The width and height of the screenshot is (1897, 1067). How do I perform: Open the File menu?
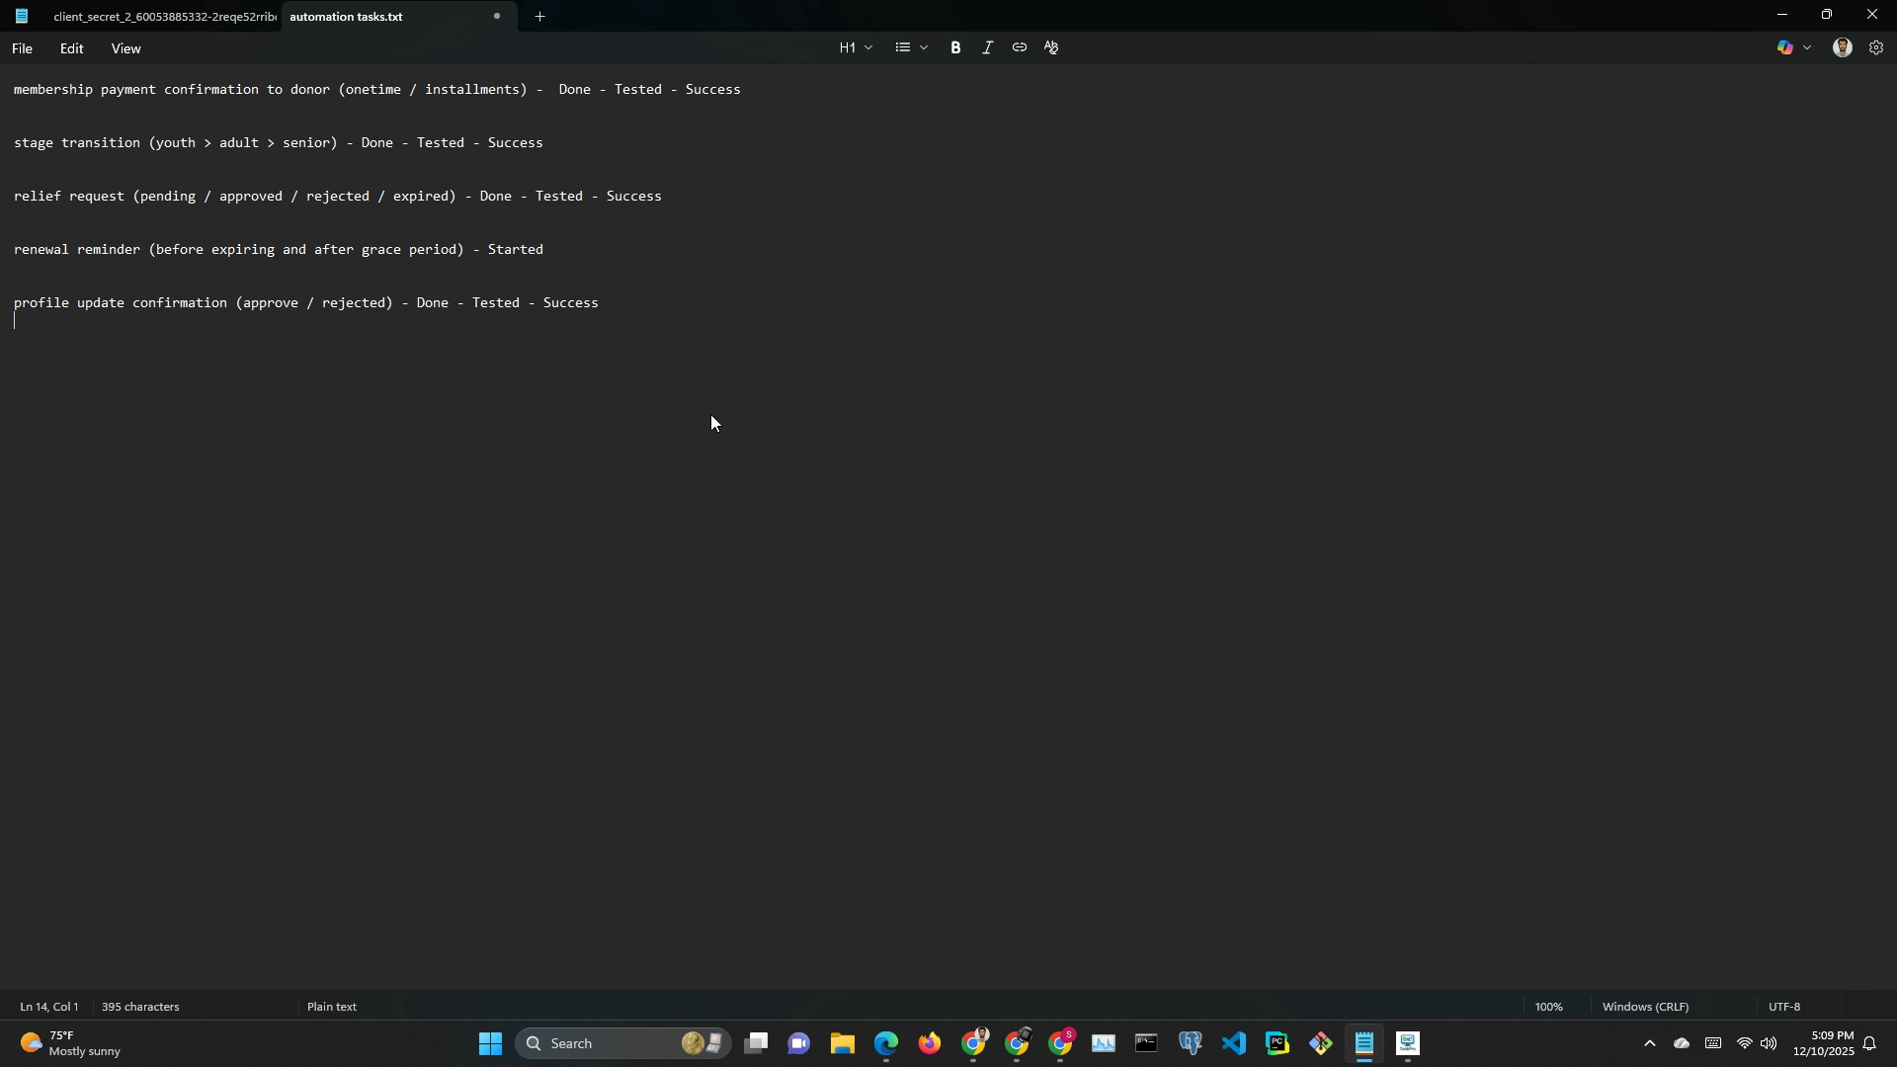point(22,48)
